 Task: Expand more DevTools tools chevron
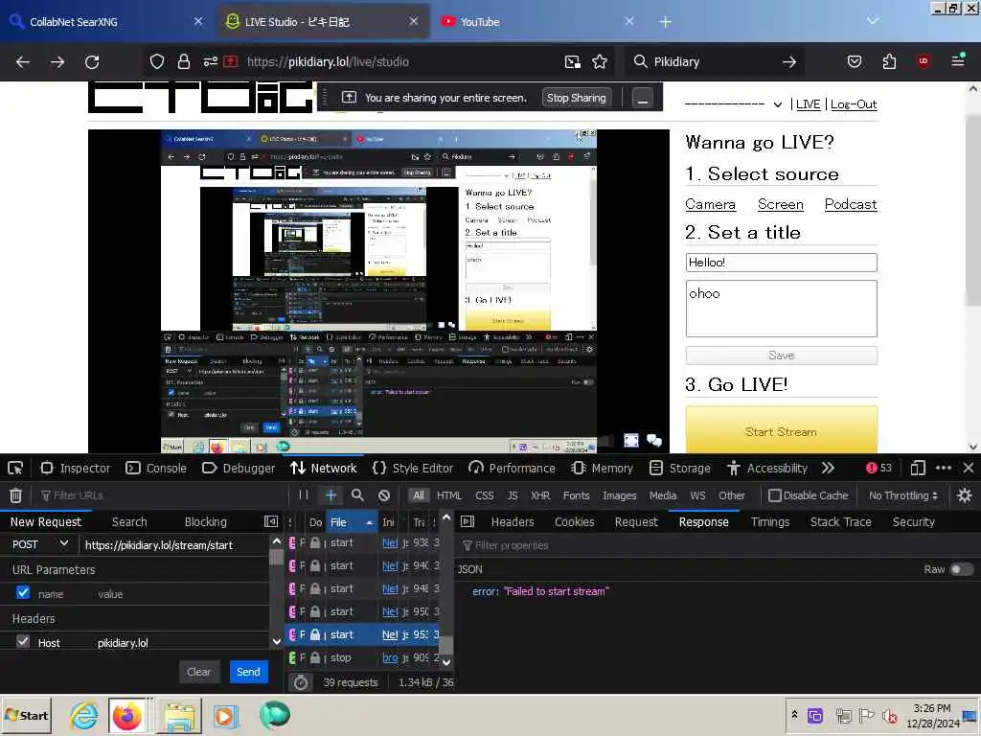828,468
